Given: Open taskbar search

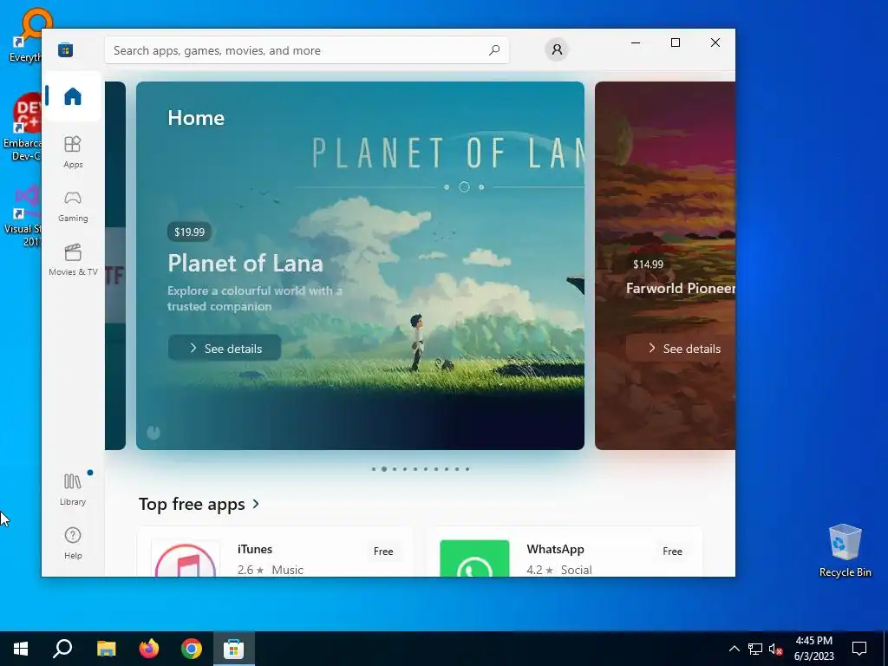Looking at the screenshot, I should point(62,649).
